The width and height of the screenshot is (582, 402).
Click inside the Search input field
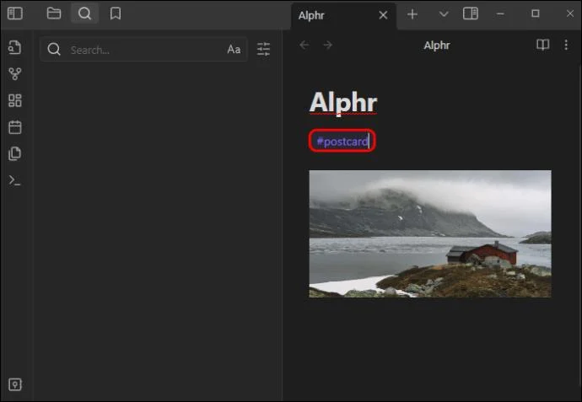click(143, 50)
